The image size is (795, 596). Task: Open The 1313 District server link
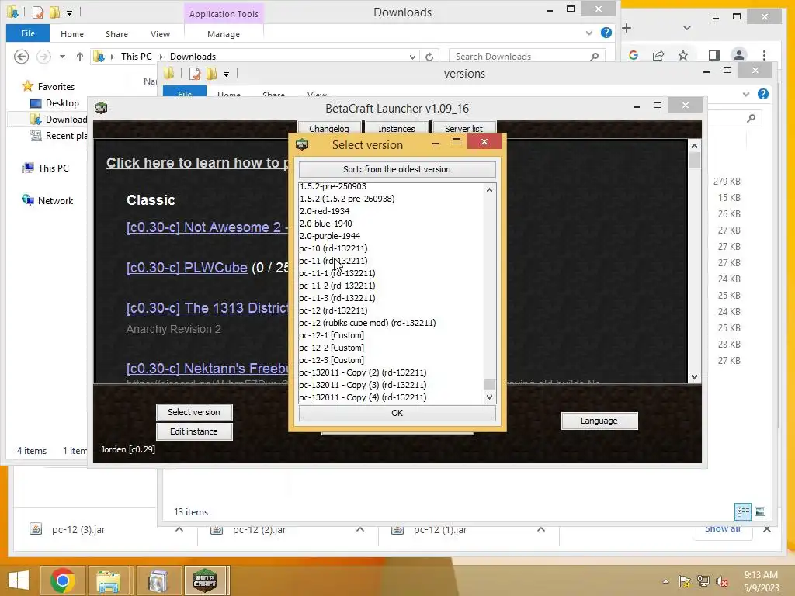[x=207, y=308]
